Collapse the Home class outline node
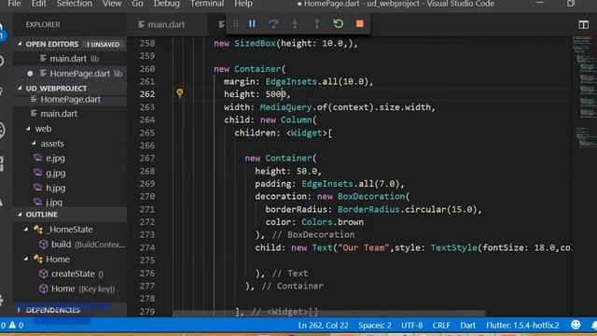 point(26,259)
